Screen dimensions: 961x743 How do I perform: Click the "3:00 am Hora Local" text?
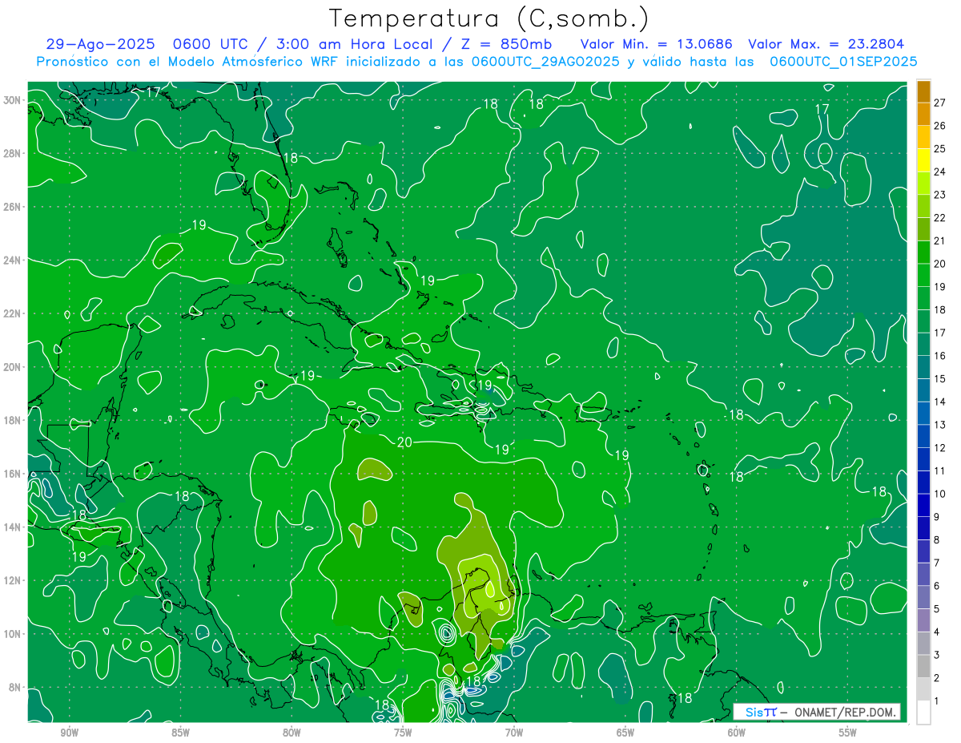[355, 44]
